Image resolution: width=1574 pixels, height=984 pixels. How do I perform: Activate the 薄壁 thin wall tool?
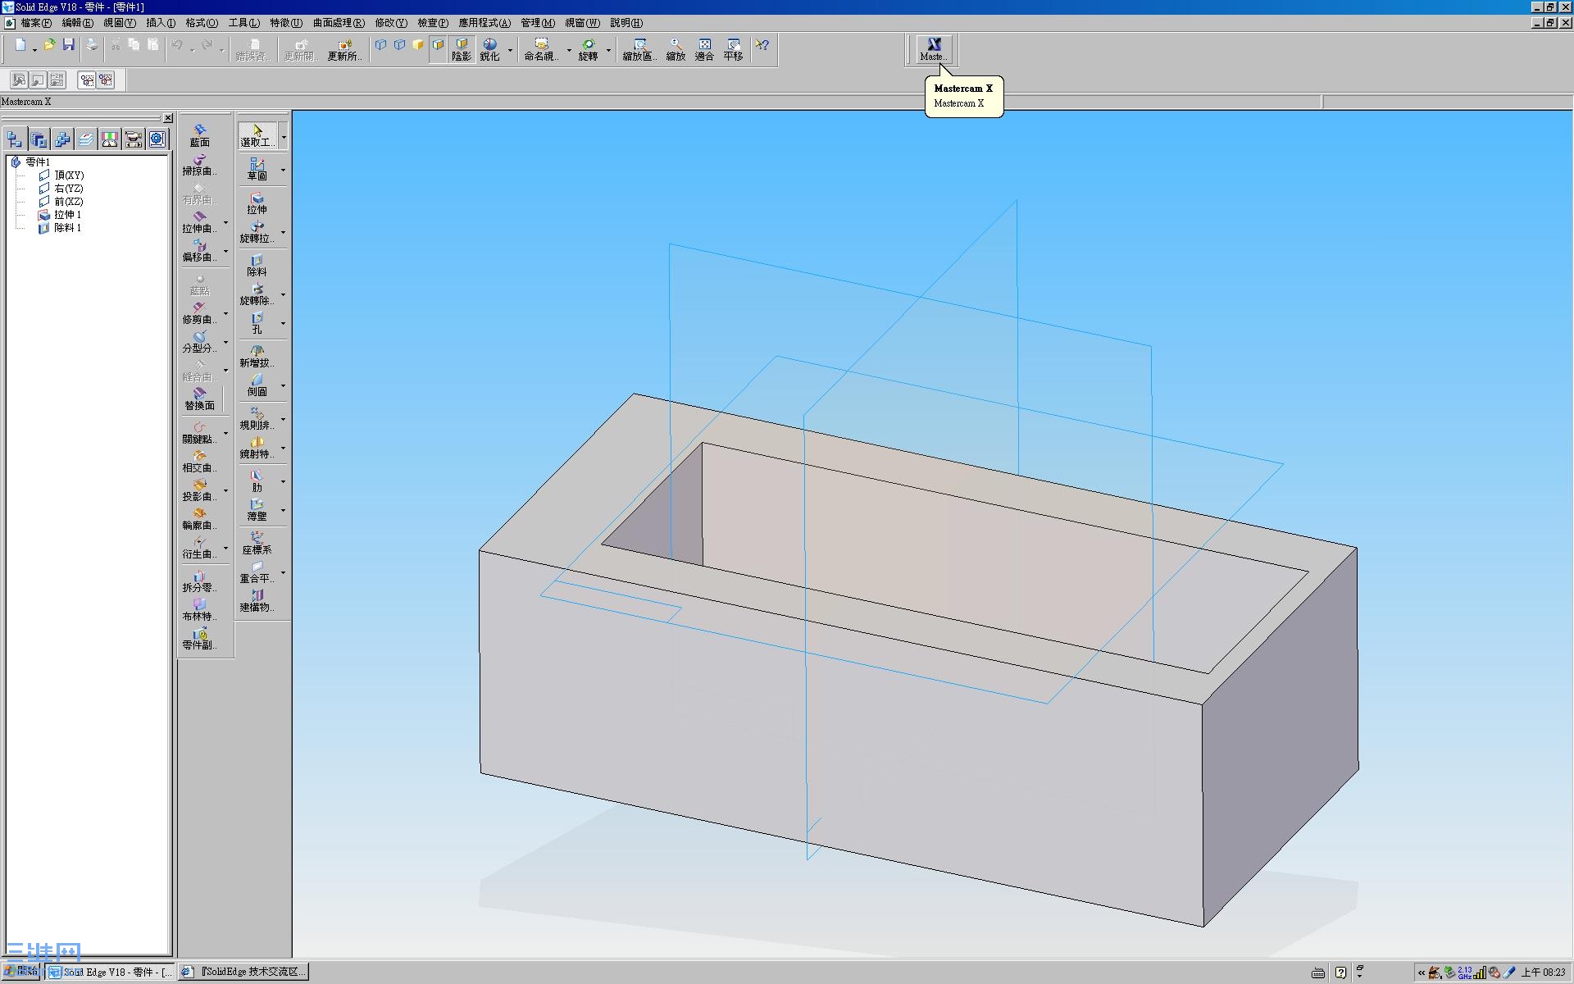click(257, 509)
